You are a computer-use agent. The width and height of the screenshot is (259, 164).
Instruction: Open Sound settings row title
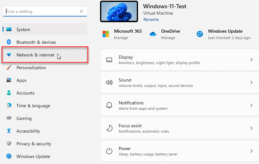click(x=125, y=80)
